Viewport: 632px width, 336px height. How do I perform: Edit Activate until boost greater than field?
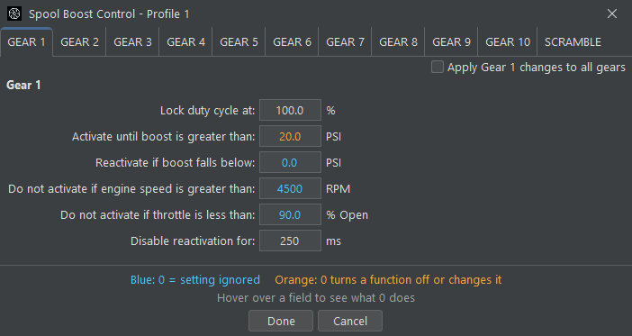(290, 136)
